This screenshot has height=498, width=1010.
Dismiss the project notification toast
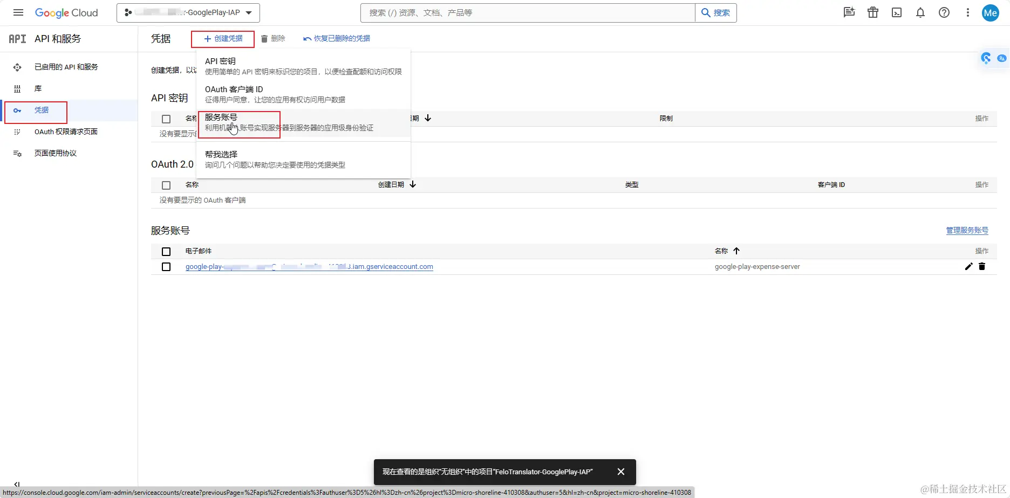621,472
